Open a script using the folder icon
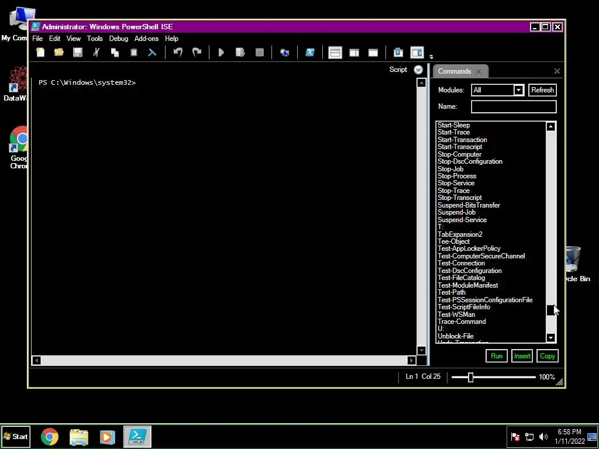Image resolution: width=599 pixels, height=449 pixels. pos(59,52)
